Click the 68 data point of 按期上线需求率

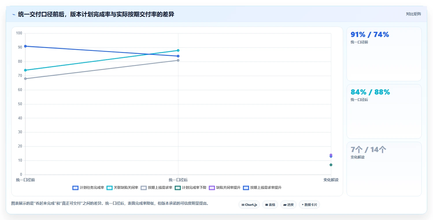click(x=25, y=79)
